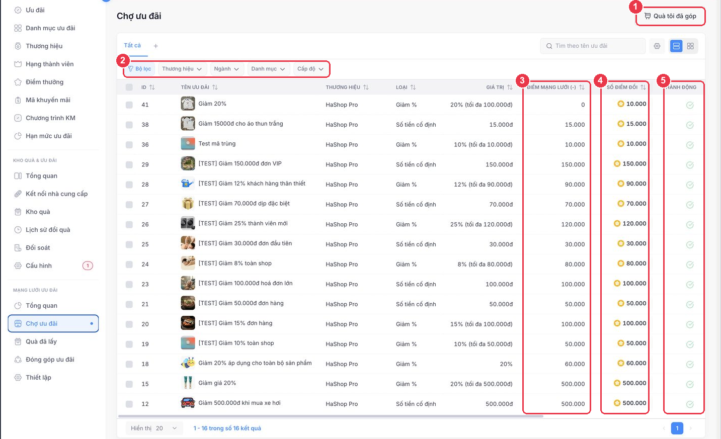Open Quà tôi đã góp button
The width and height of the screenshot is (721, 439).
(671, 16)
